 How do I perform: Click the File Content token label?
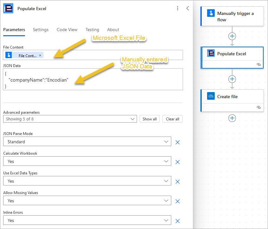coord(28,56)
